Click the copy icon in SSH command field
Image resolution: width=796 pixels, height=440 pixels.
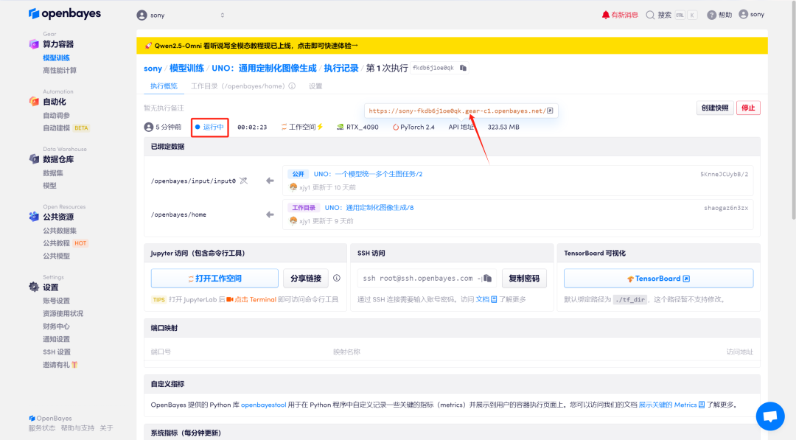pyautogui.click(x=487, y=279)
